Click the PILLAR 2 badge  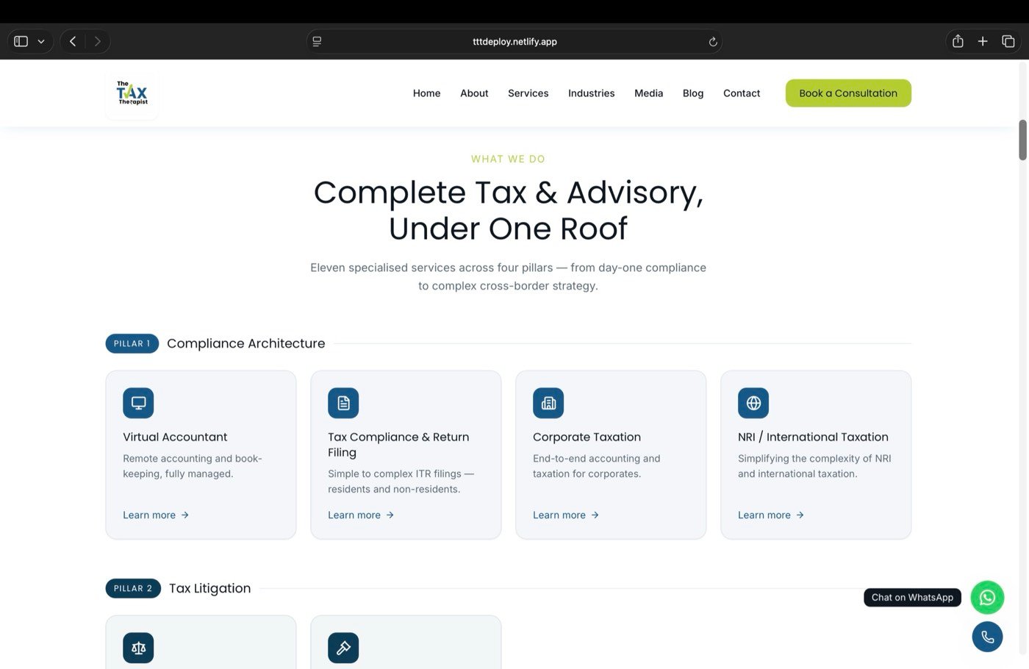[133, 588]
